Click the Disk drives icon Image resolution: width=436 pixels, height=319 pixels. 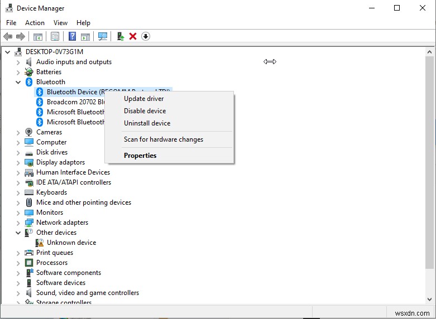pos(28,153)
